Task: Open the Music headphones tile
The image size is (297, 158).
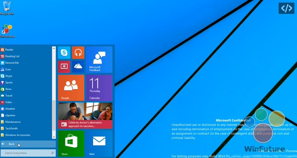Action: 78,53
